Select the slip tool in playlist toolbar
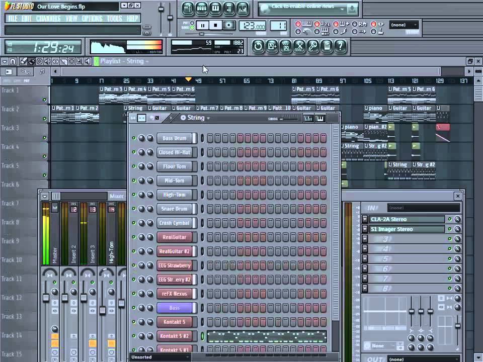This screenshot has height=362, width=483. point(55,61)
